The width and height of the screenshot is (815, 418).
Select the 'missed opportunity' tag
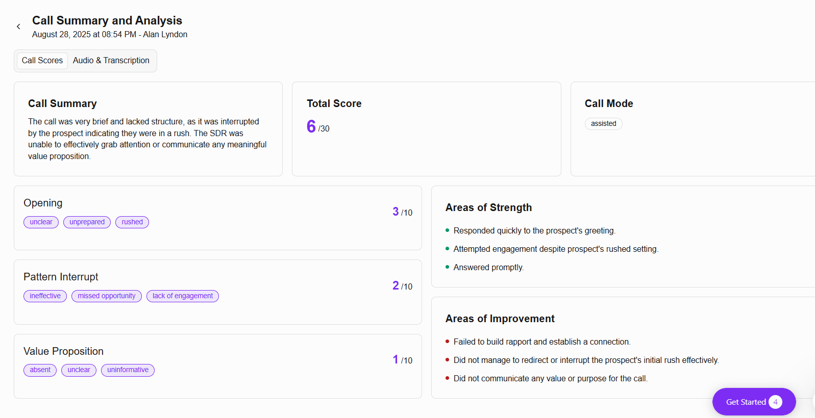[x=107, y=296]
